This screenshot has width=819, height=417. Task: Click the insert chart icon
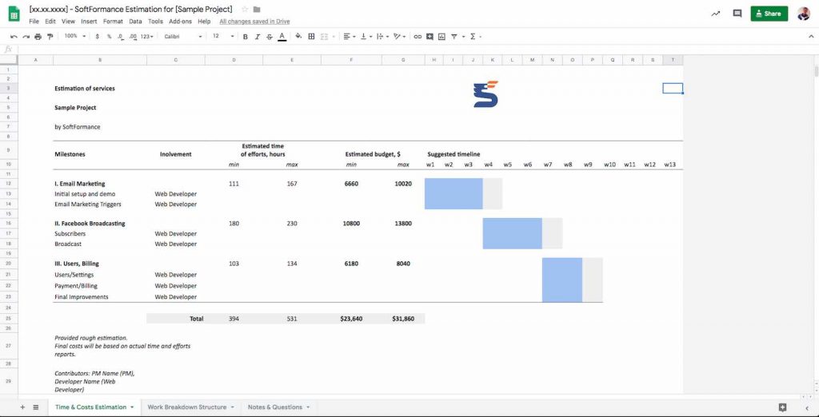point(441,37)
